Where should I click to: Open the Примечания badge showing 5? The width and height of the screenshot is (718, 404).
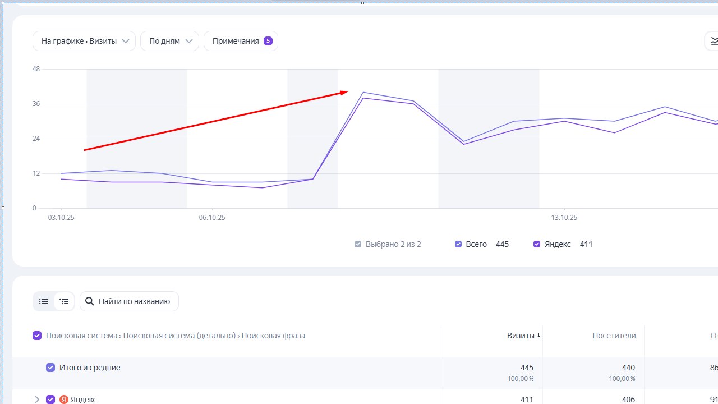268,41
